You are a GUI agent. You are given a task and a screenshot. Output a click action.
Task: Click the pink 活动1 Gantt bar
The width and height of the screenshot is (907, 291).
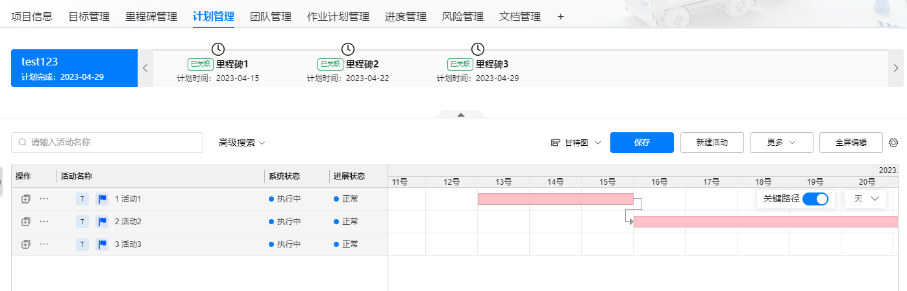point(556,199)
